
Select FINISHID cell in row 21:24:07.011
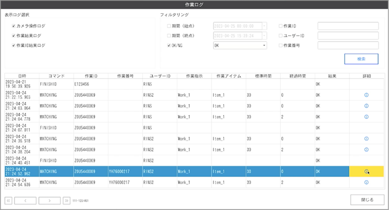pyautogui.click(x=56, y=128)
